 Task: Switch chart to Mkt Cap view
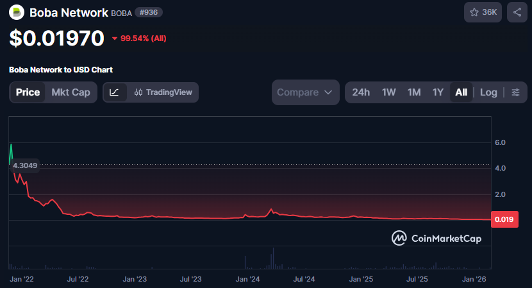tap(71, 92)
